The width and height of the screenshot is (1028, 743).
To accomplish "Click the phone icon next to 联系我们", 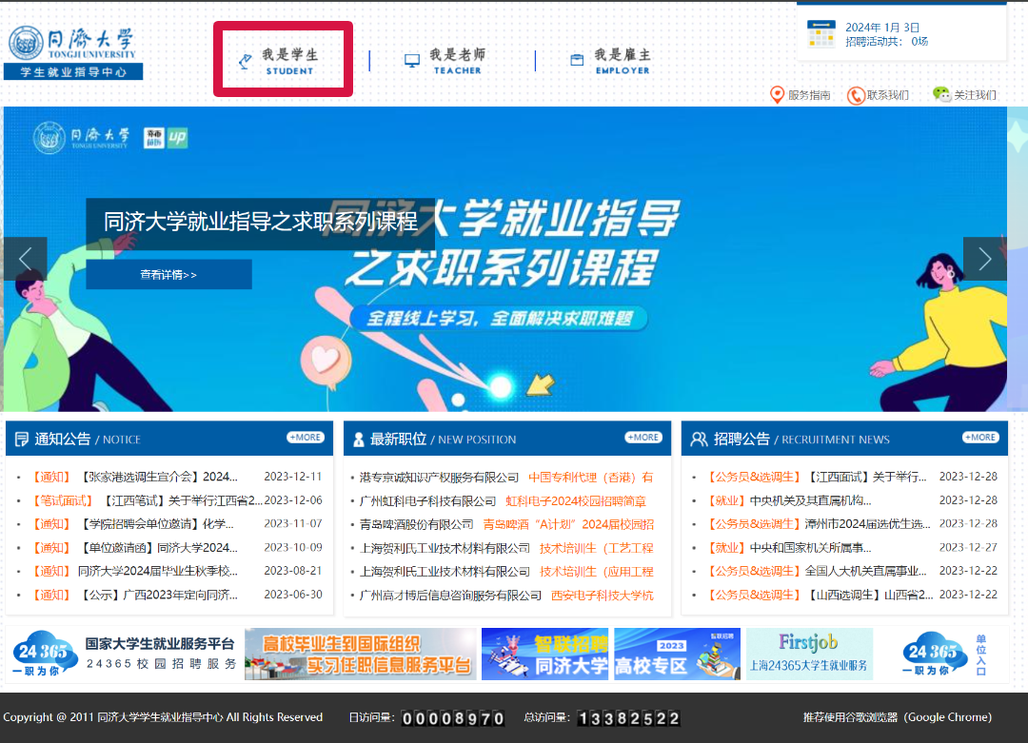I will click(x=856, y=94).
